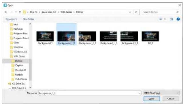Viewport: 183px width, 104px height.
Task: Select CD Drive (D:) in tree
Action: pyautogui.click(x=17, y=84)
